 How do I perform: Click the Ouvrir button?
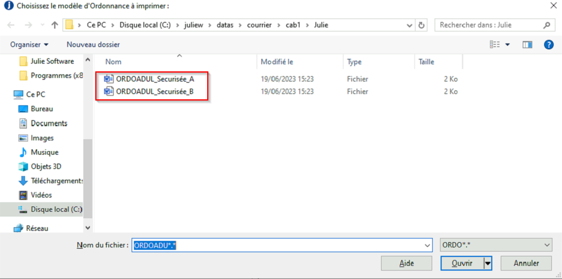pos(462,264)
